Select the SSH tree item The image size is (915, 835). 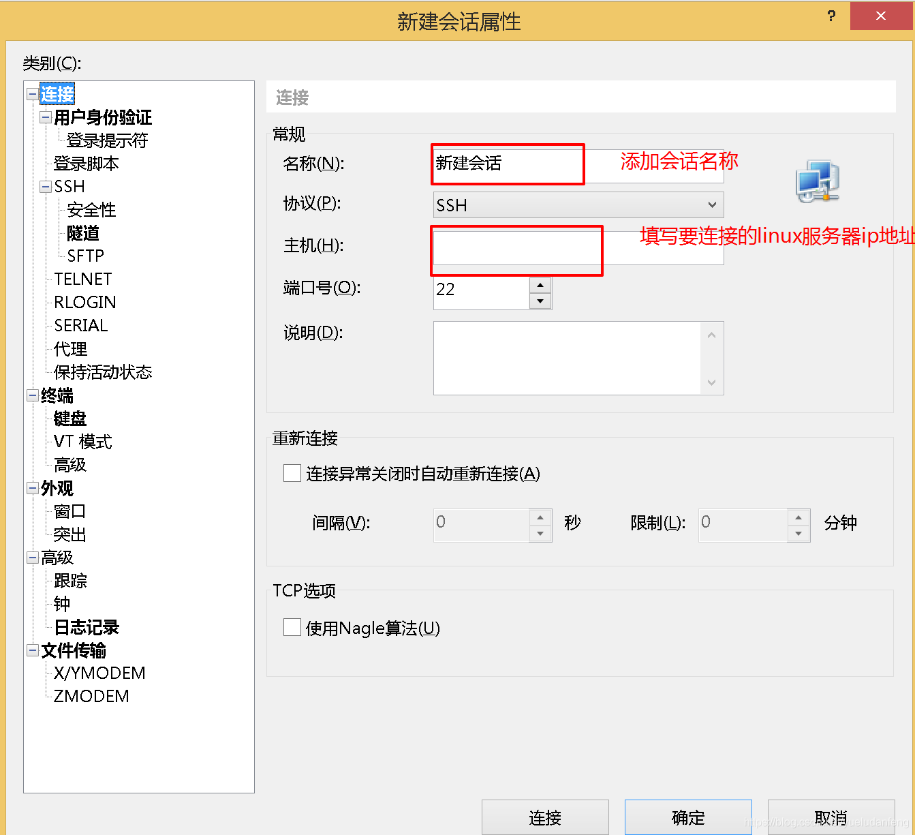coord(69,187)
